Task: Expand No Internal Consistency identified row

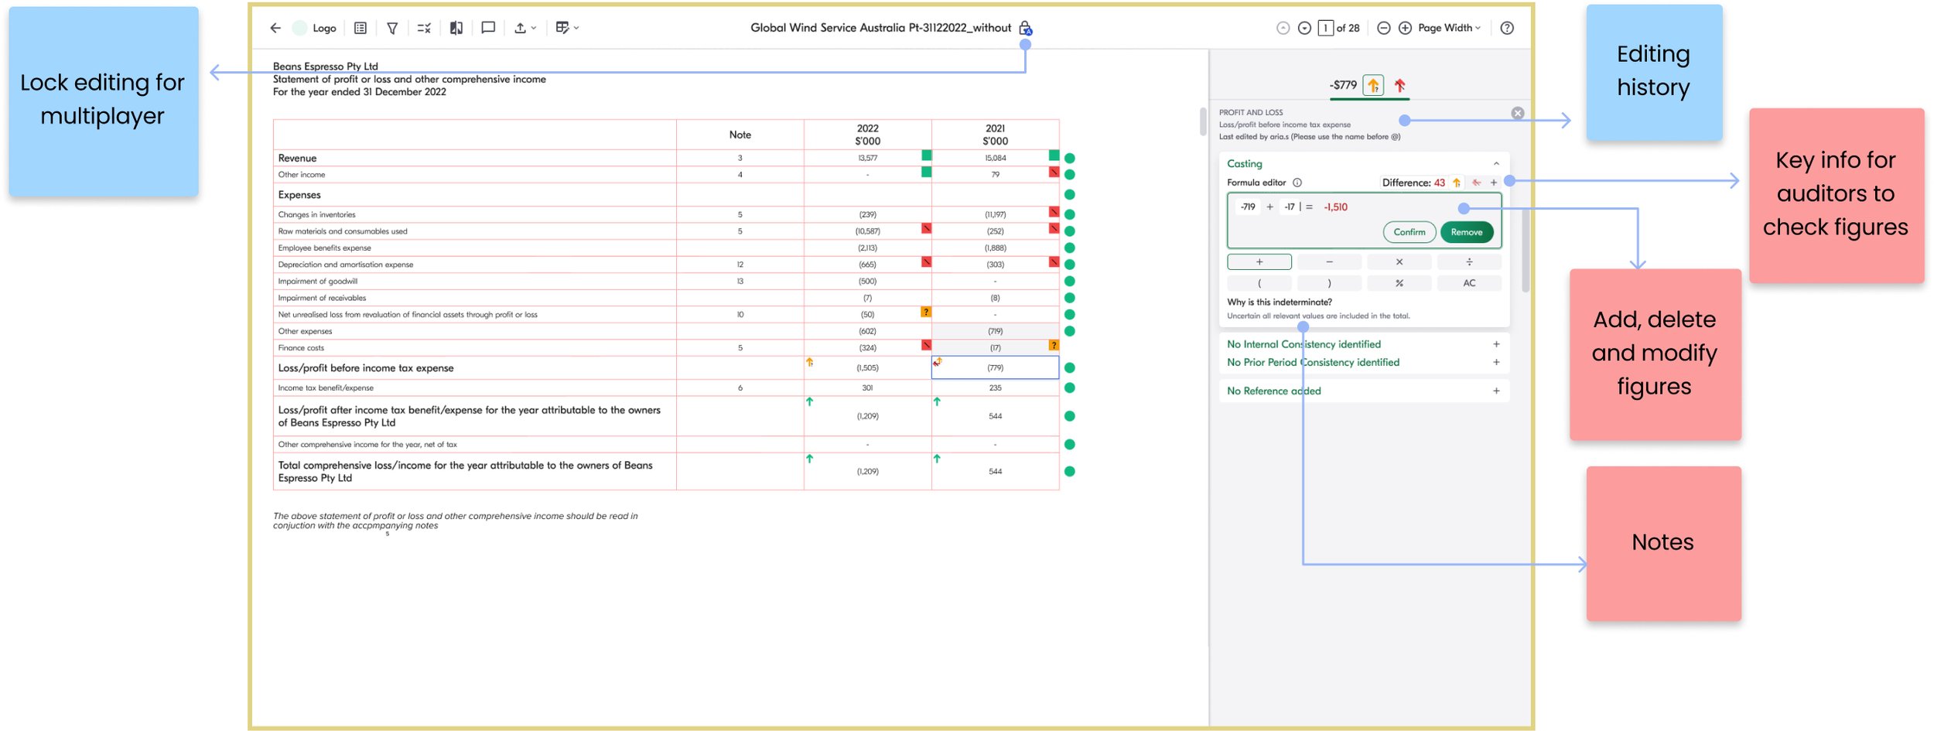Action: coord(1496,344)
